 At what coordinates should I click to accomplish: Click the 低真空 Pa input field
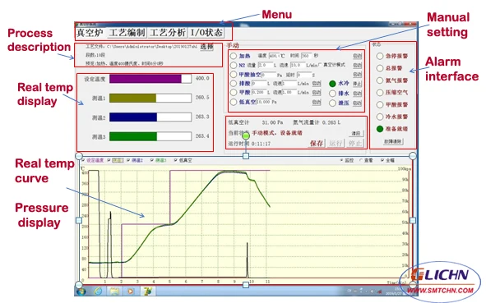[263, 102]
